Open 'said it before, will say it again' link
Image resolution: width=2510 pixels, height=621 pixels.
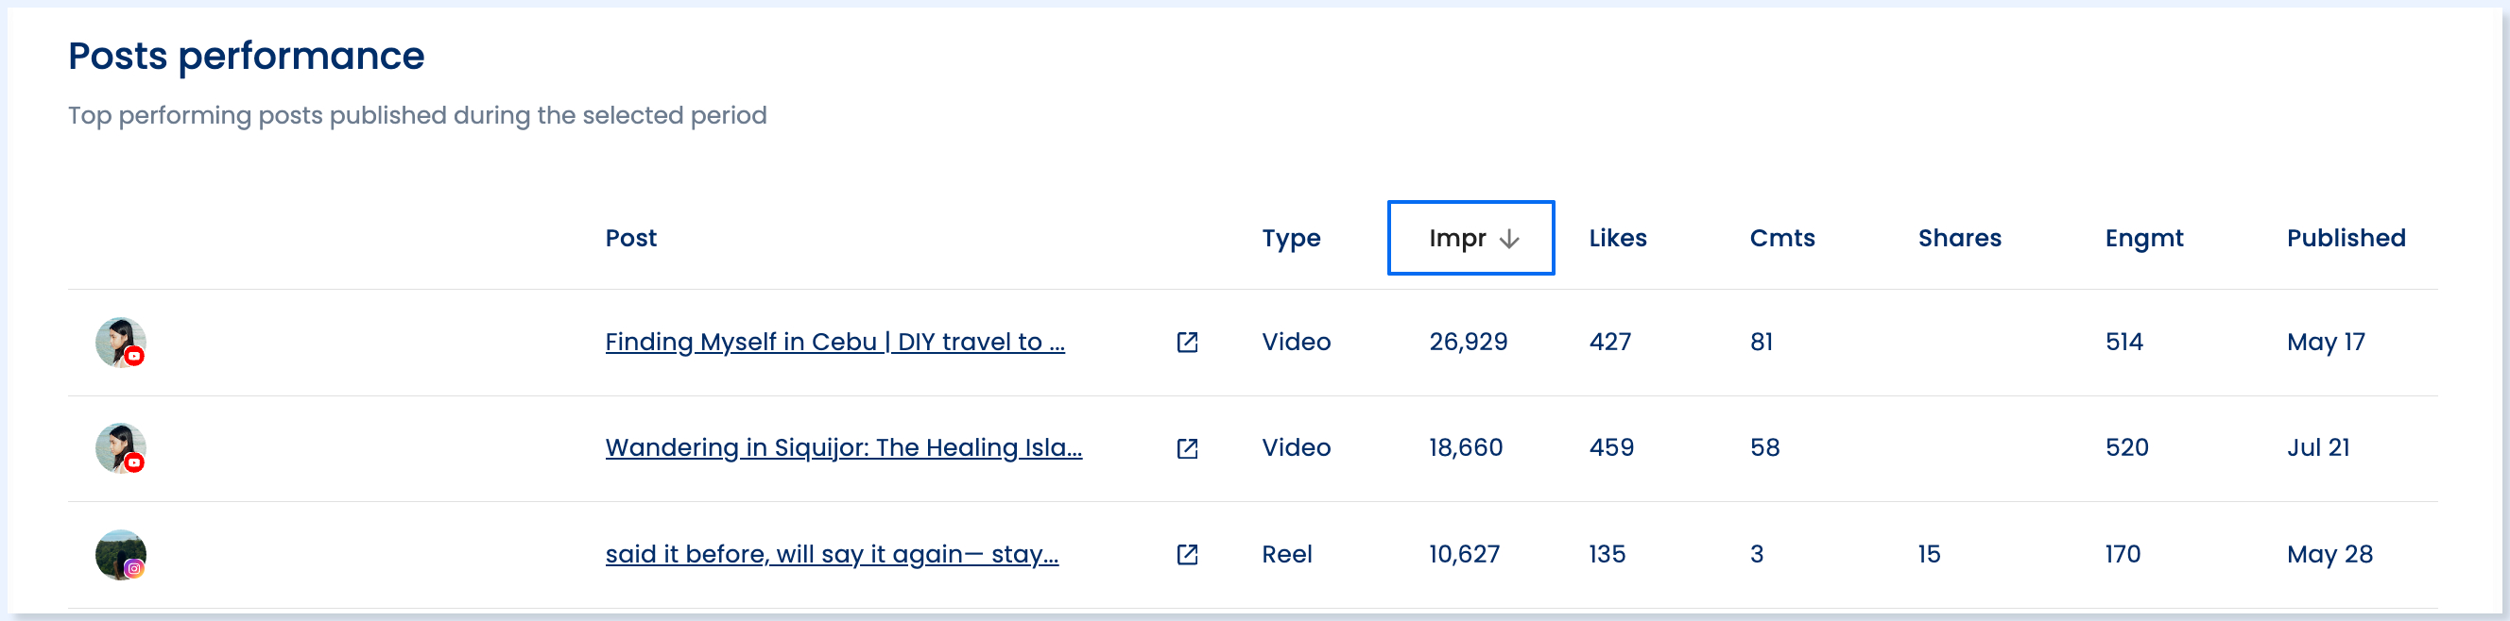831,555
